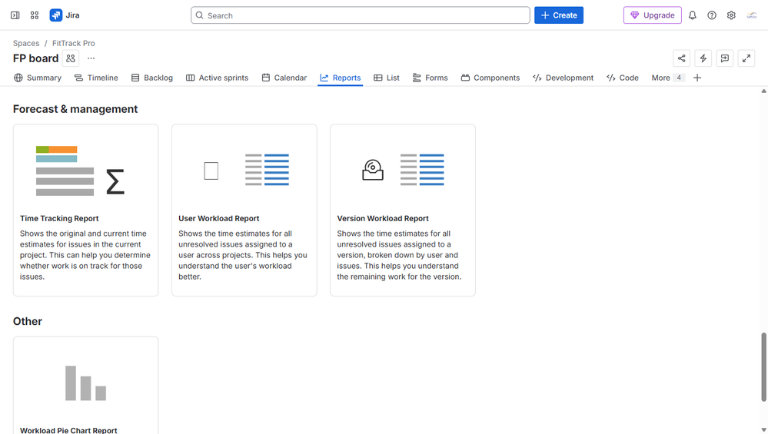Open the FP board more actions ellipsis

[x=91, y=58]
